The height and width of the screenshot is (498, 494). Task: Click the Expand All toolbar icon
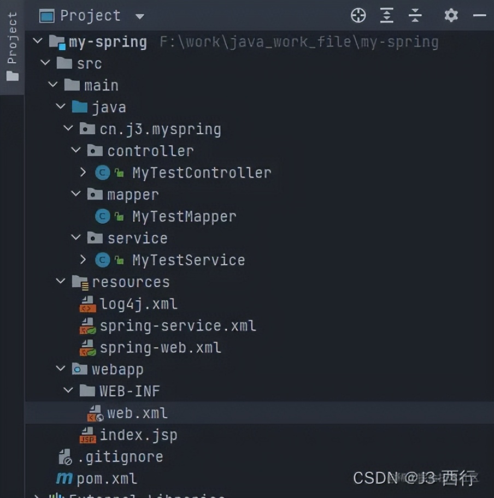[387, 15]
